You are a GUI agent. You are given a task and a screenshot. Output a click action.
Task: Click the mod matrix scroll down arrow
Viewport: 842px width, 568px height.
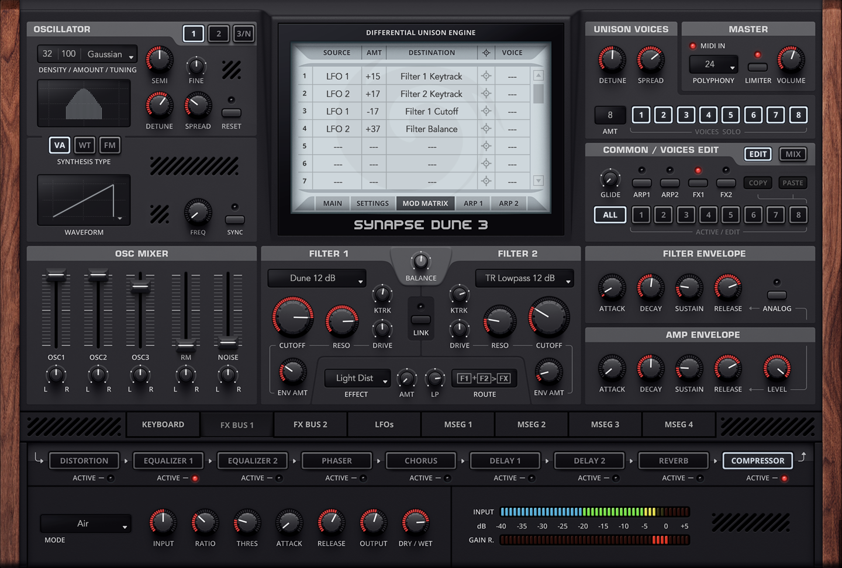(538, 180)
